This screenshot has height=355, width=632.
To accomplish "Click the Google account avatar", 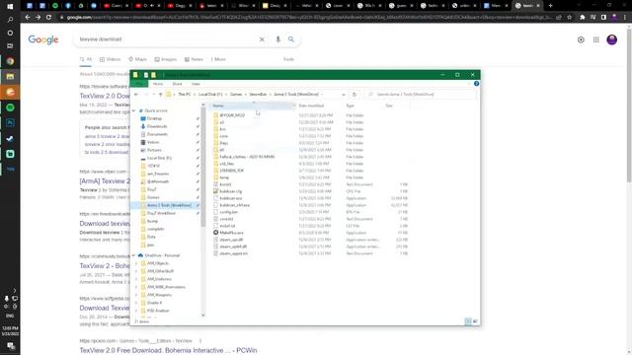I will tap(612, 39).
